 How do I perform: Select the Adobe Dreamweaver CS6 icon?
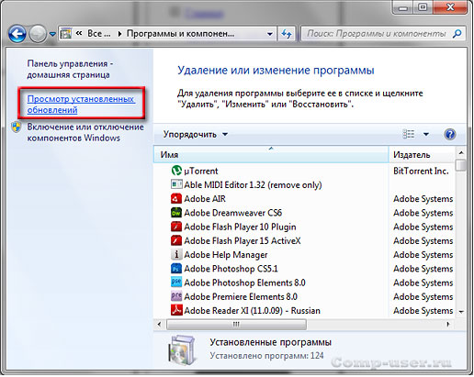[x=176, y=213]
